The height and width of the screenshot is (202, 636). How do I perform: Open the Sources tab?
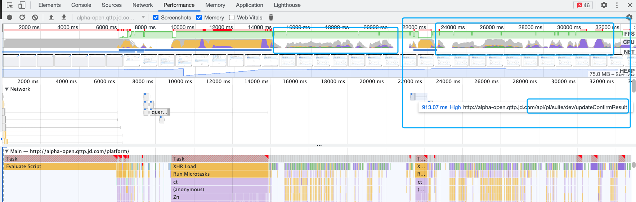(112, 5)
